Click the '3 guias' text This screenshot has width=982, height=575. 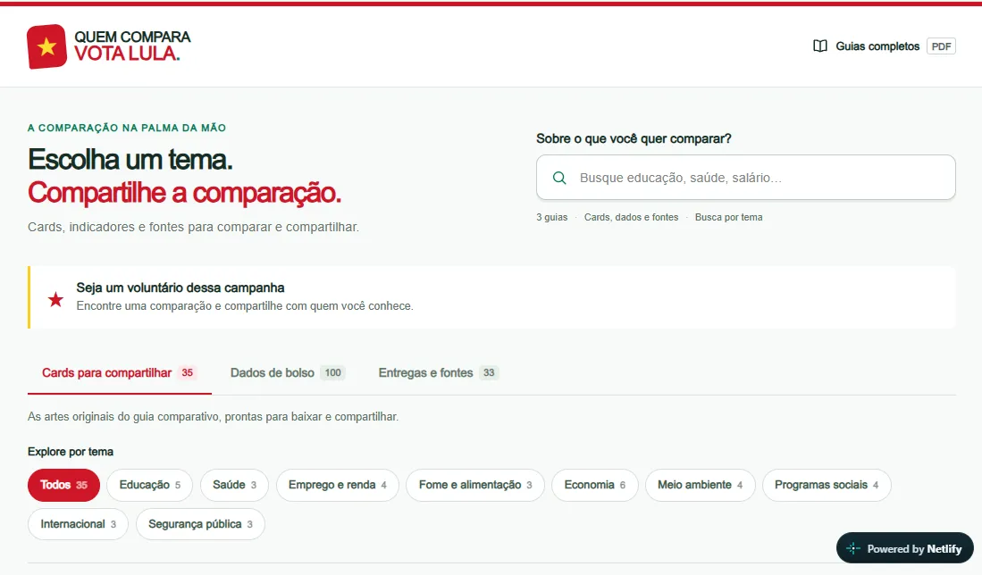pos(551,217)
